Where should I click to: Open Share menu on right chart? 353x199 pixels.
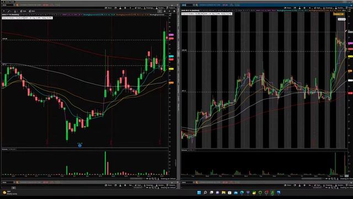coord(288,8)
